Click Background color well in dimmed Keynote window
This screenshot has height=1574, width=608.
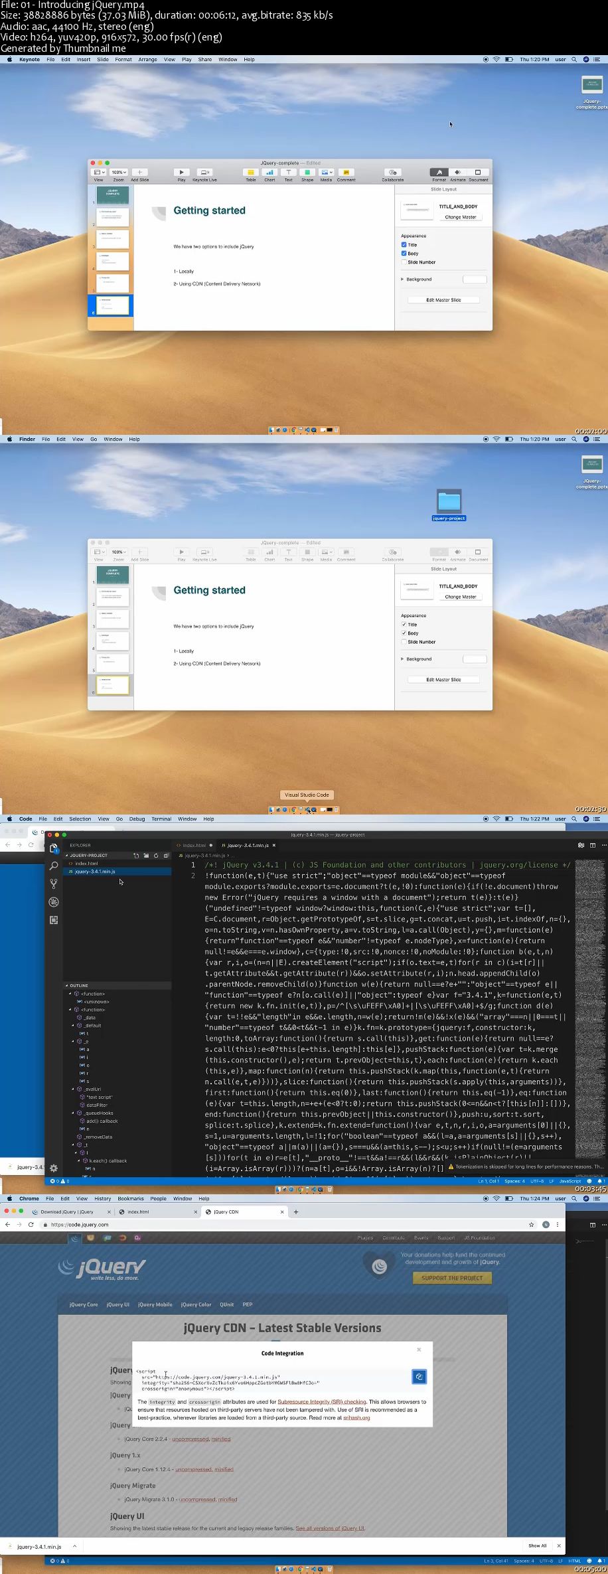pos(475,659)
